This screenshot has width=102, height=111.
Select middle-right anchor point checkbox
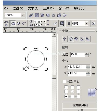78,91
